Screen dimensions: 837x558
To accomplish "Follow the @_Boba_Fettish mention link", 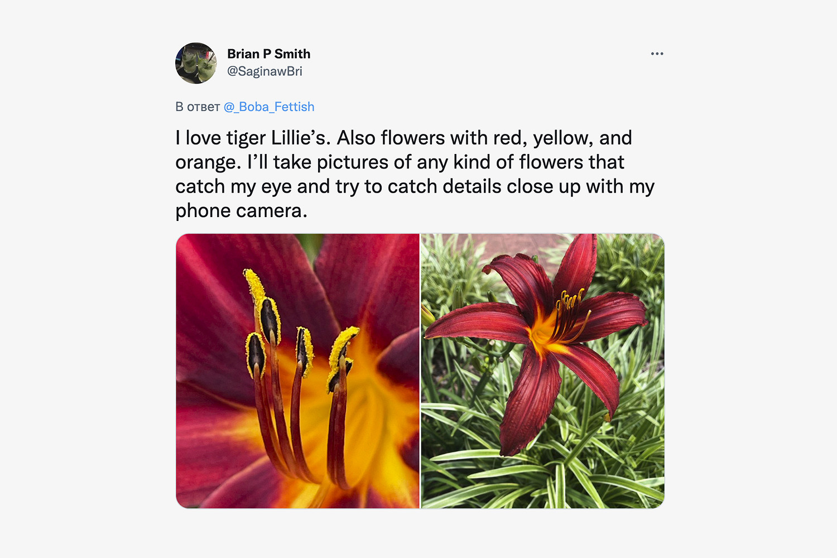I will tap(269, 107).
